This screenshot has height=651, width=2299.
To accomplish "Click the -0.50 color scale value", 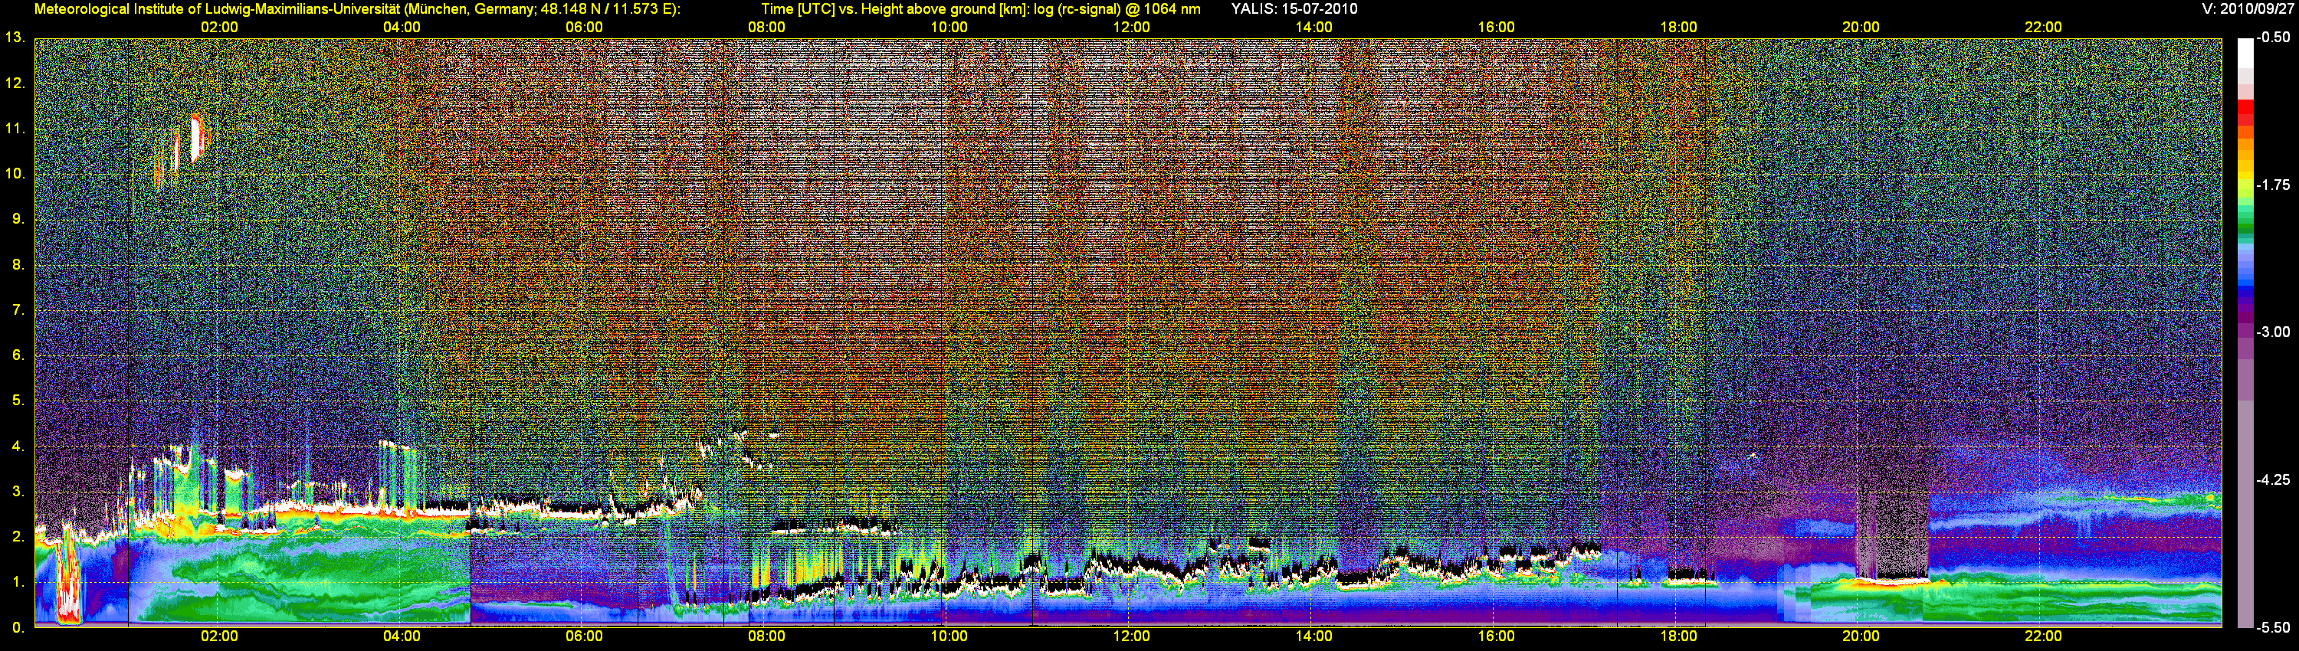I will coord(2273,38).
